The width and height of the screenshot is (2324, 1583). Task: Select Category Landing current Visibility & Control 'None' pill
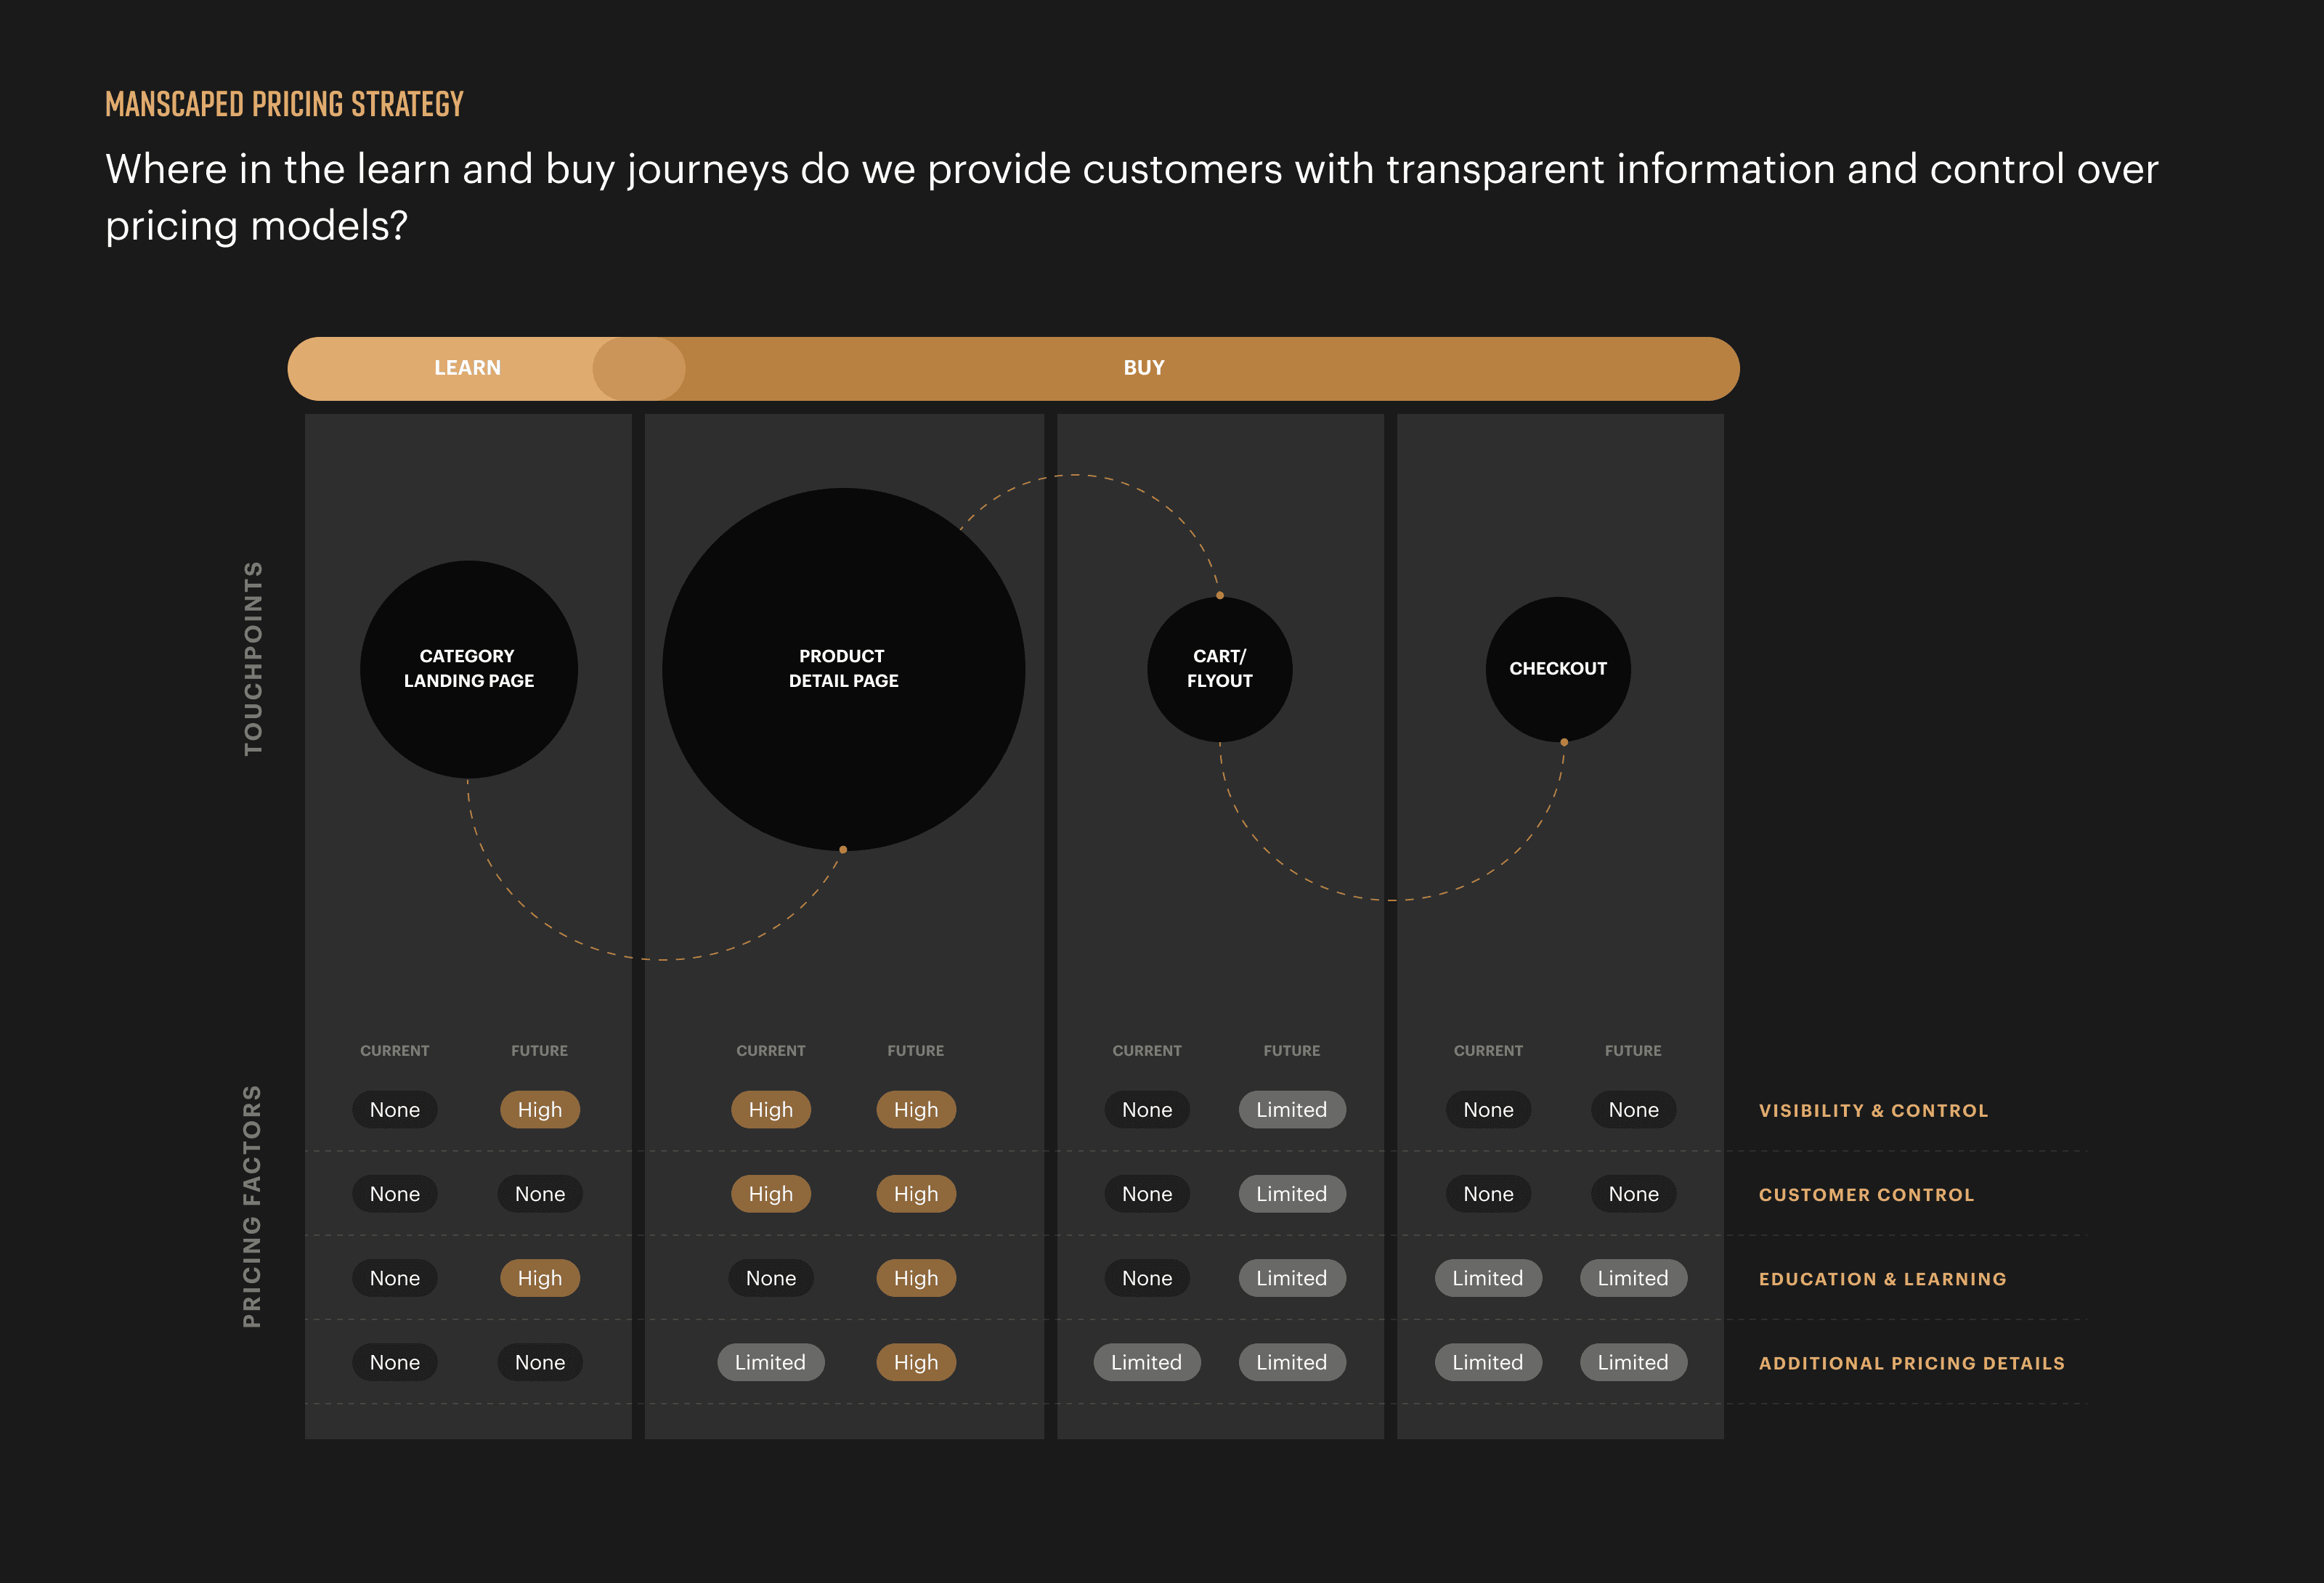pos(395,1109)
